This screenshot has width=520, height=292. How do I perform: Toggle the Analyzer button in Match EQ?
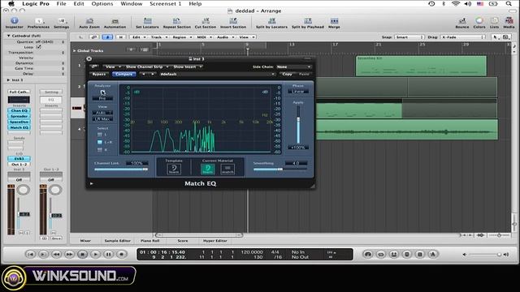point(103,92)
